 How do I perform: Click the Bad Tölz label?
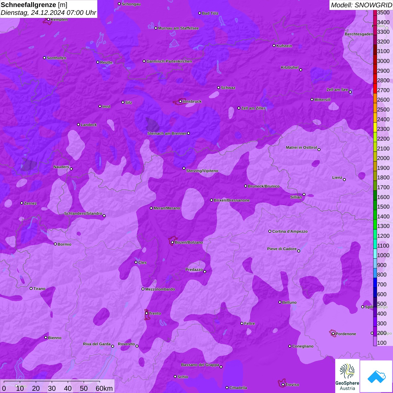click(x=210, y=13)
